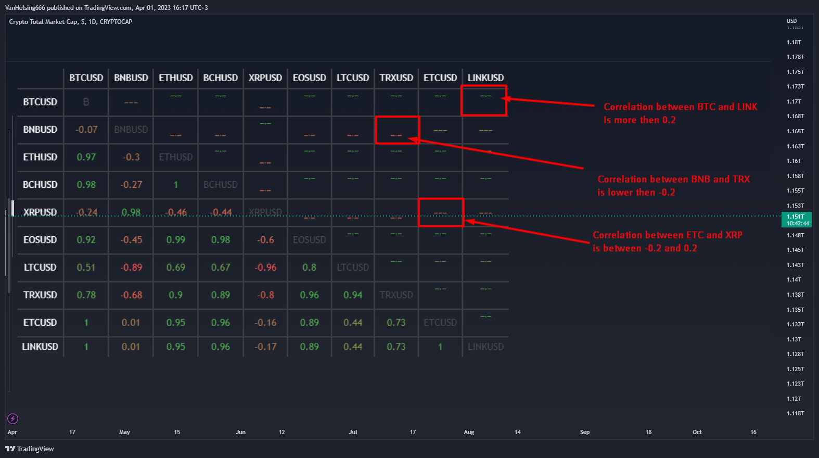
Task: Click the 1.14T price axis label
Action: pyautogui.click(x=794, y=279)
